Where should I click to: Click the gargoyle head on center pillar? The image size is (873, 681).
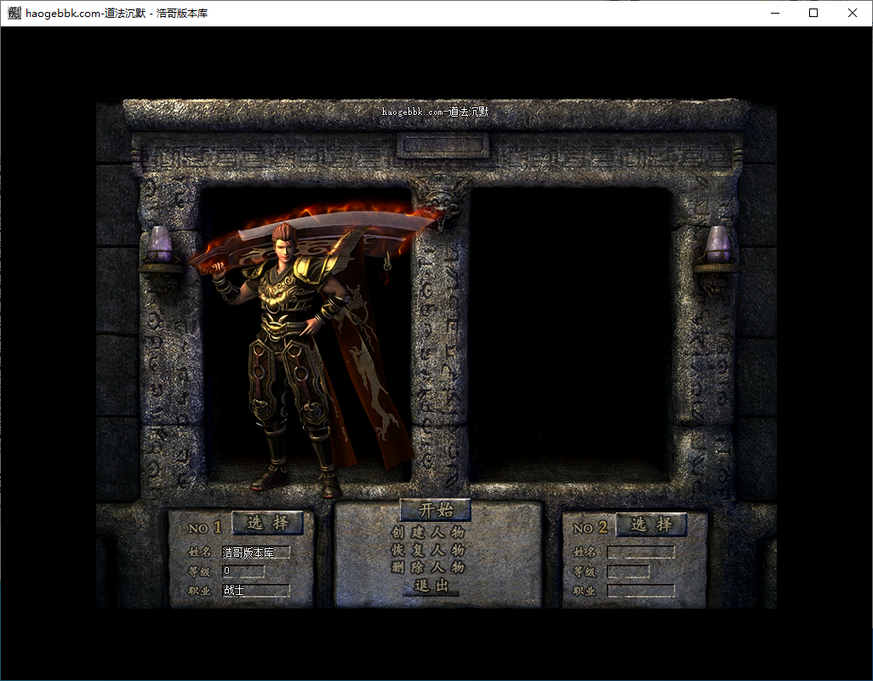pyautogui.click(x=442, y=202)
